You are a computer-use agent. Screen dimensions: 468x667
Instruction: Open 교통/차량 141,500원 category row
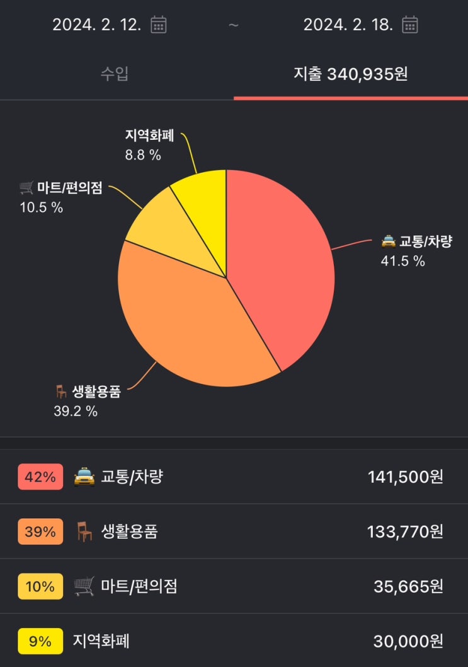click(234, 477)
